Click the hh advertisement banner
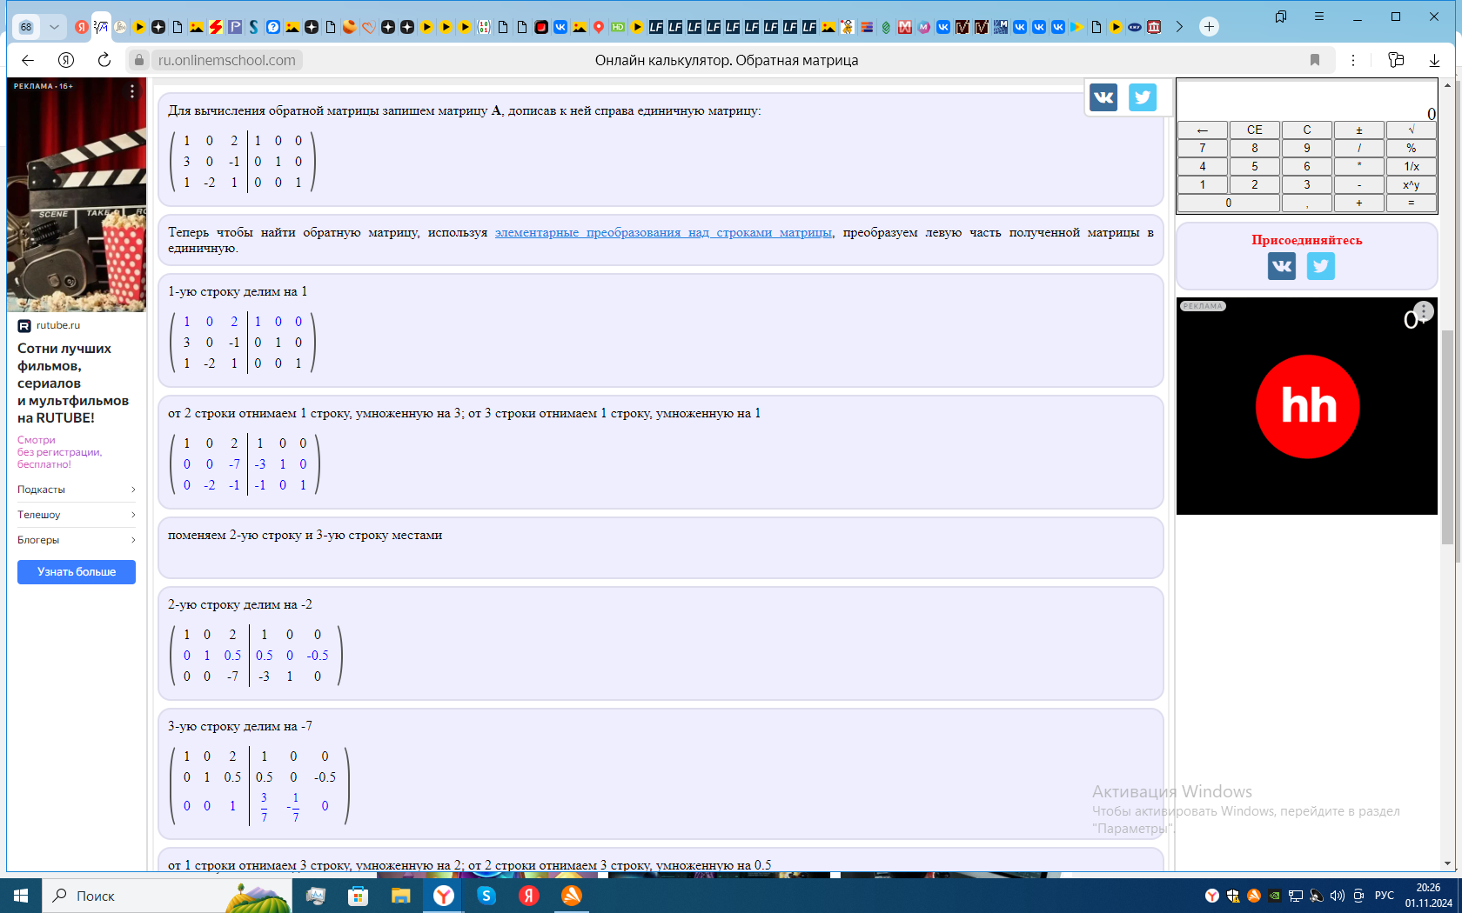This screenshot has width=1462, height=913. click(x=1307, y=406)
